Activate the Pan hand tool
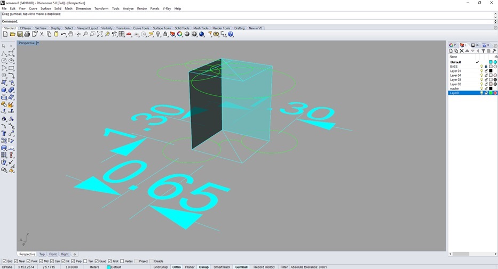Screen dimensions: 498x269 (x=70, y=34)
